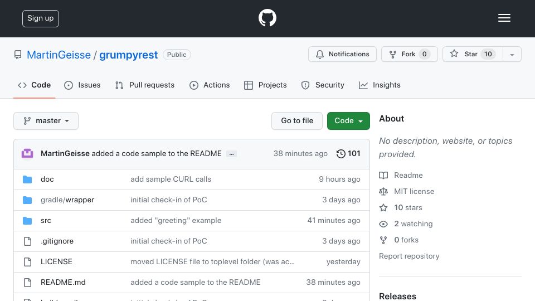View the 0 forks link
Screen dimensions: 535x301
(406, 240)
